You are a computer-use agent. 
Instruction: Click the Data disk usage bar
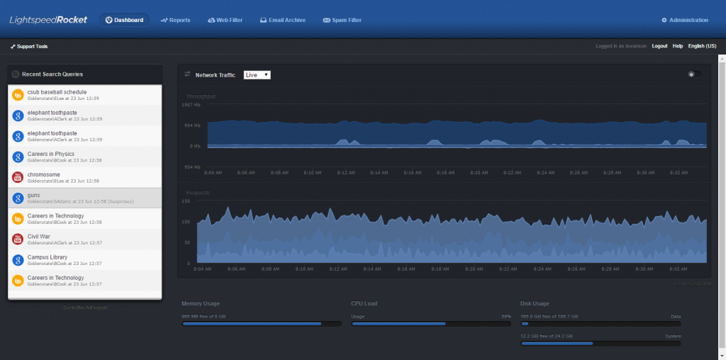tap(601, 324)
